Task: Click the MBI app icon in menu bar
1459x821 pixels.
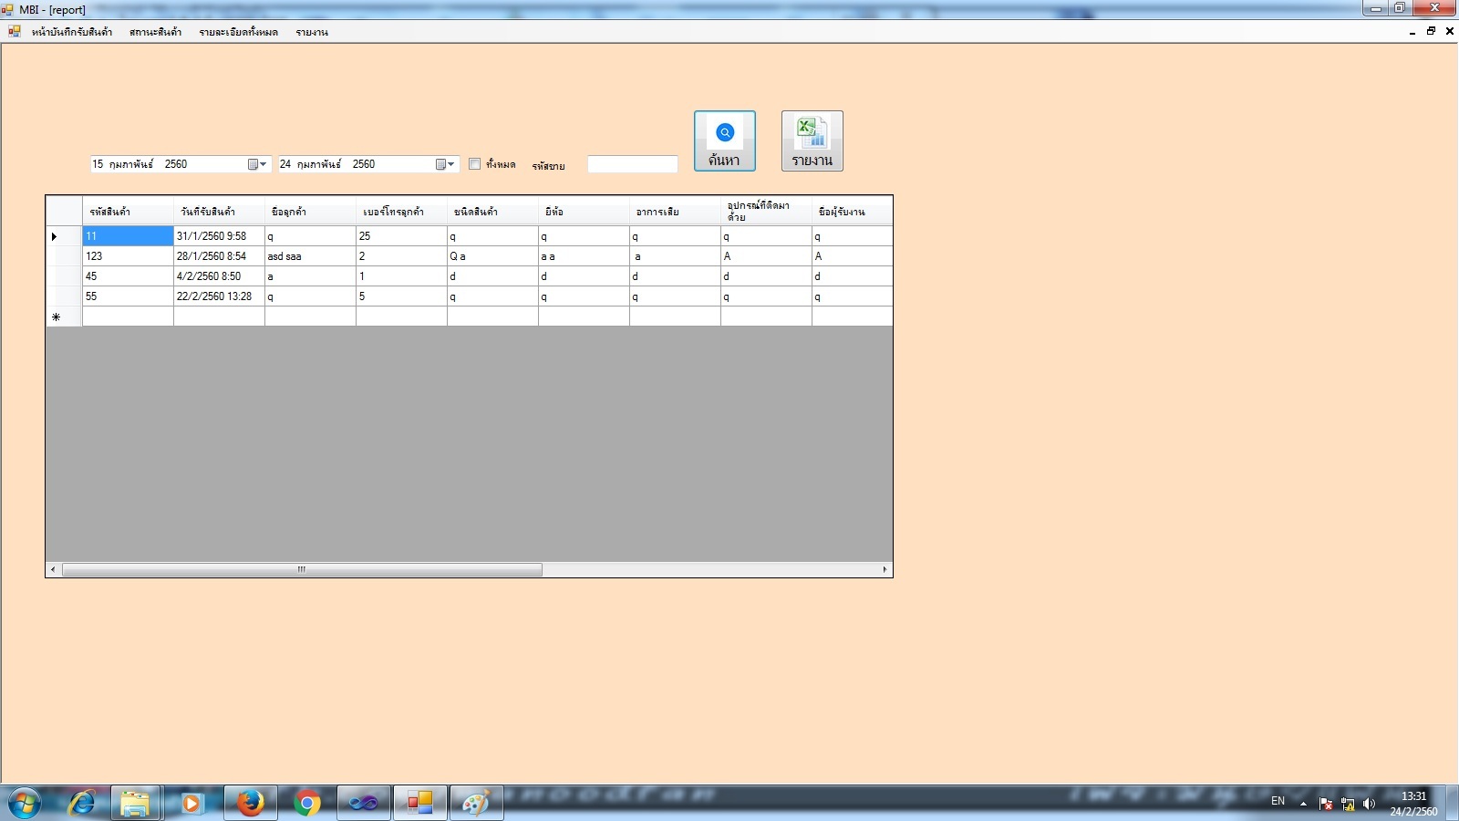Action: (x=15, y=32)
